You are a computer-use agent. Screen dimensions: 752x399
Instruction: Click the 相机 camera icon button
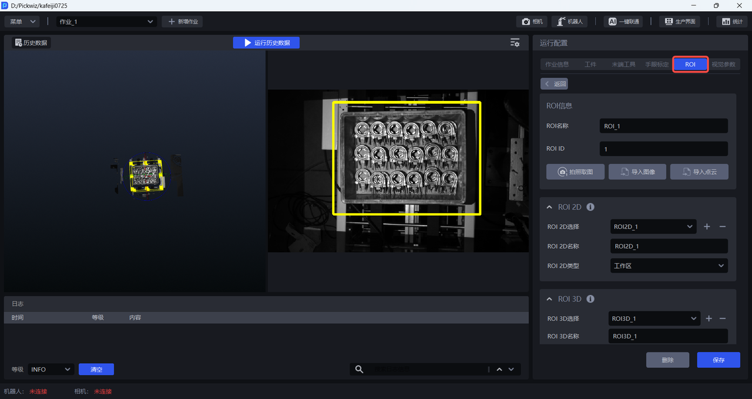click(532, 22)
